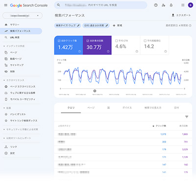Click the サイトマップ icon in the sidebar

(6, 65)
